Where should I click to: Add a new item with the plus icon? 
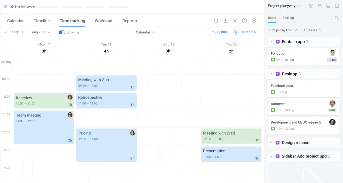click(x=311, y=5)
